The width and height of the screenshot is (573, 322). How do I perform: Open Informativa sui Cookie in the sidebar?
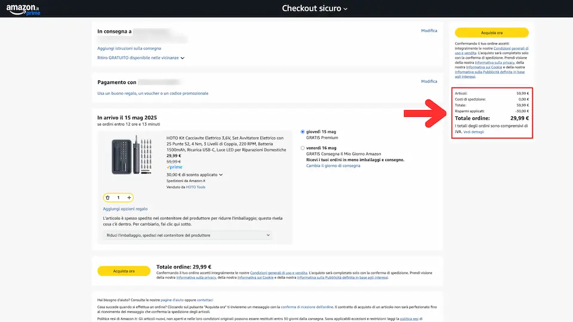tap(484, 67)
